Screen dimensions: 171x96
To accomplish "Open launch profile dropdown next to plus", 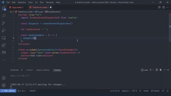I will pyautogui.click(x=153, y=70).
